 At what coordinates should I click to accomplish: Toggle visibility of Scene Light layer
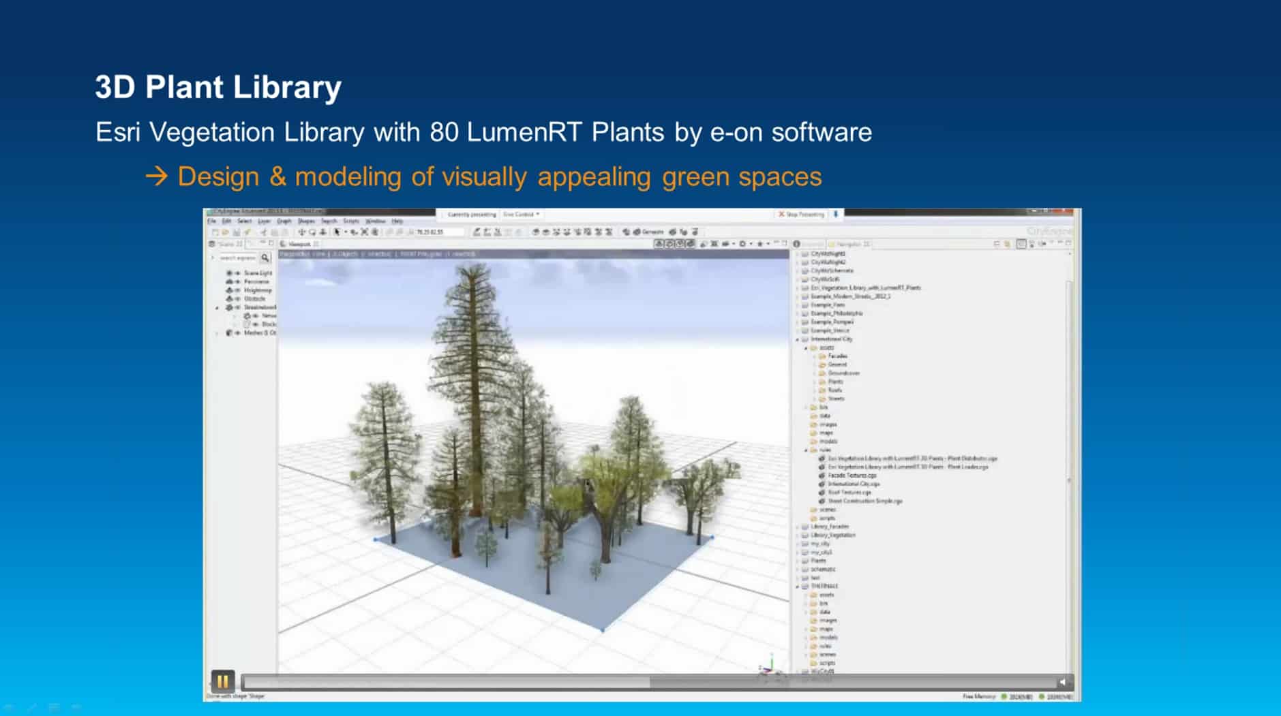[237, 273]
